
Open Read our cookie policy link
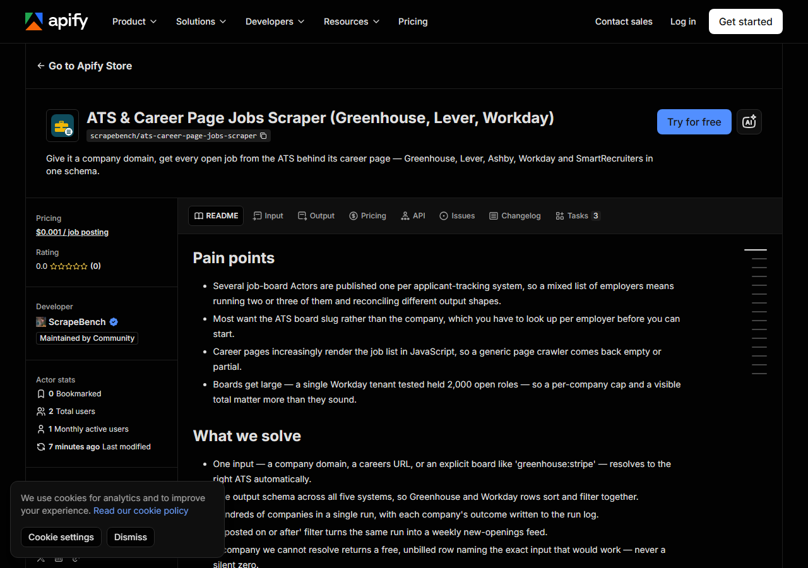point(141,511)
